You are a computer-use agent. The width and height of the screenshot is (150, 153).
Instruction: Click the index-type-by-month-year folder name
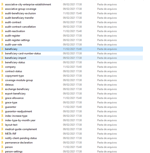click(x=20, y=120)
